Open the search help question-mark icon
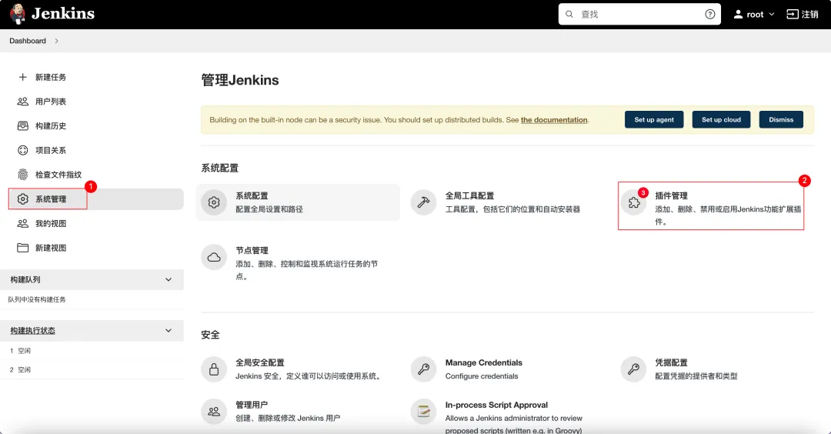 pos(709,15)
